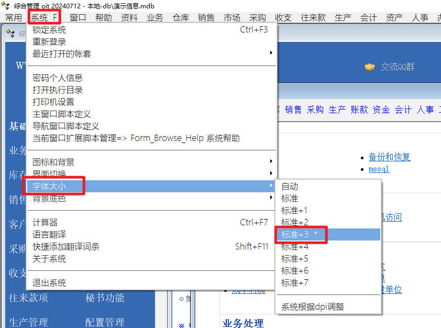Viewport: 441px width, 328px height.
Task: Open 打印机设置 menu entry
Action: point(53,102)
